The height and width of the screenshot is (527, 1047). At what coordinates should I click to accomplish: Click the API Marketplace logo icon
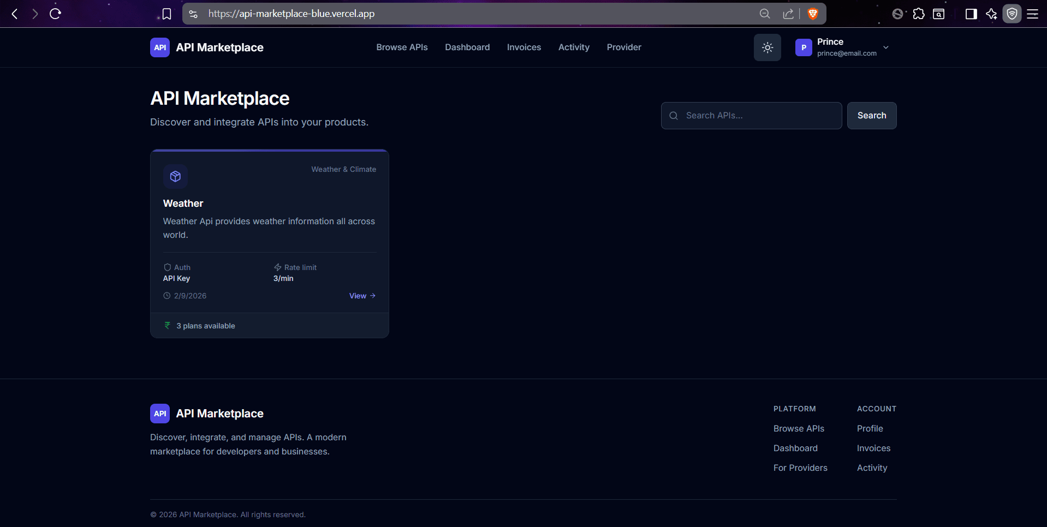159,47
